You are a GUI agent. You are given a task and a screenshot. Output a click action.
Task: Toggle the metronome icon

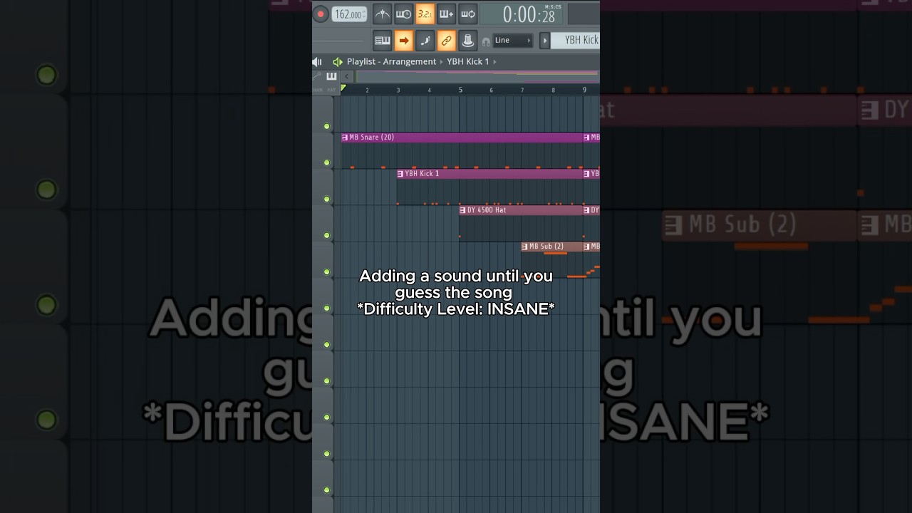pos(383,14)
